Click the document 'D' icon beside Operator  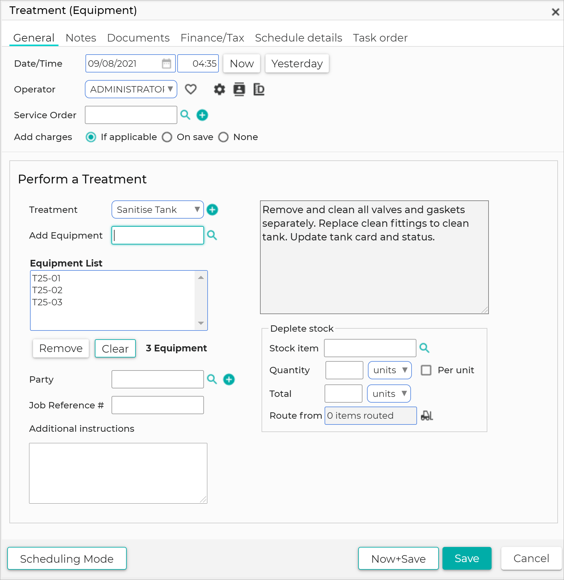pos(259,89)
